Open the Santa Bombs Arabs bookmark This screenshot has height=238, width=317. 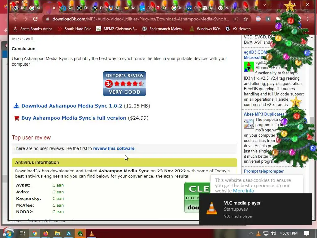click(33, 29)
